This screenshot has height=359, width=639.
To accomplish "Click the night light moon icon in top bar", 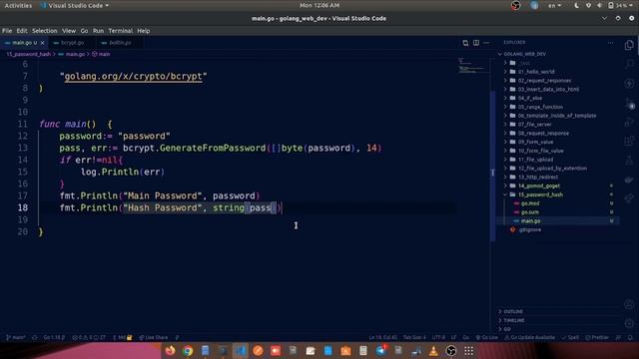I will (x=577, y=5).
